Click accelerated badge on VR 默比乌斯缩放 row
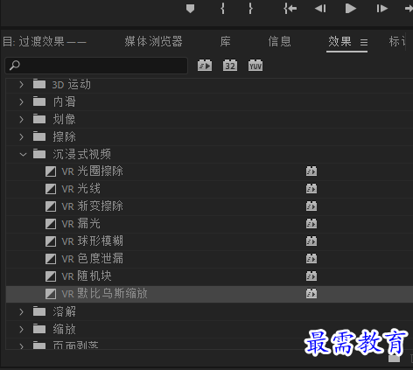 [x=311, y=294]
